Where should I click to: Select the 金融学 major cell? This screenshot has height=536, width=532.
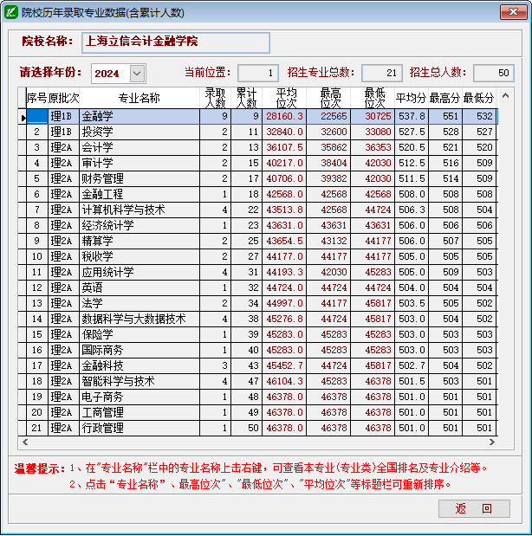(x=139, y=117)
